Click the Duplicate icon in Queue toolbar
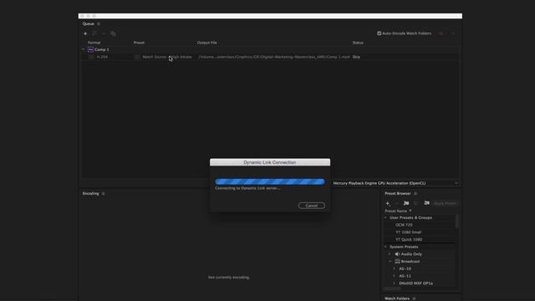535x301 pixels. click(114, 33)
